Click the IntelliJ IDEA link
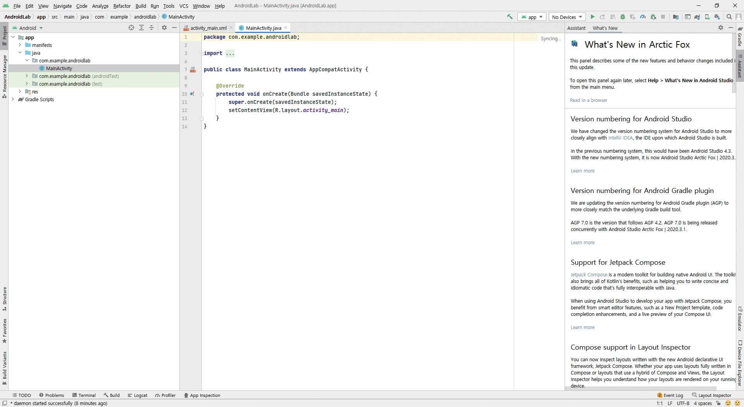The width and height of the screenshot is (744, 407). click(620, 138)
